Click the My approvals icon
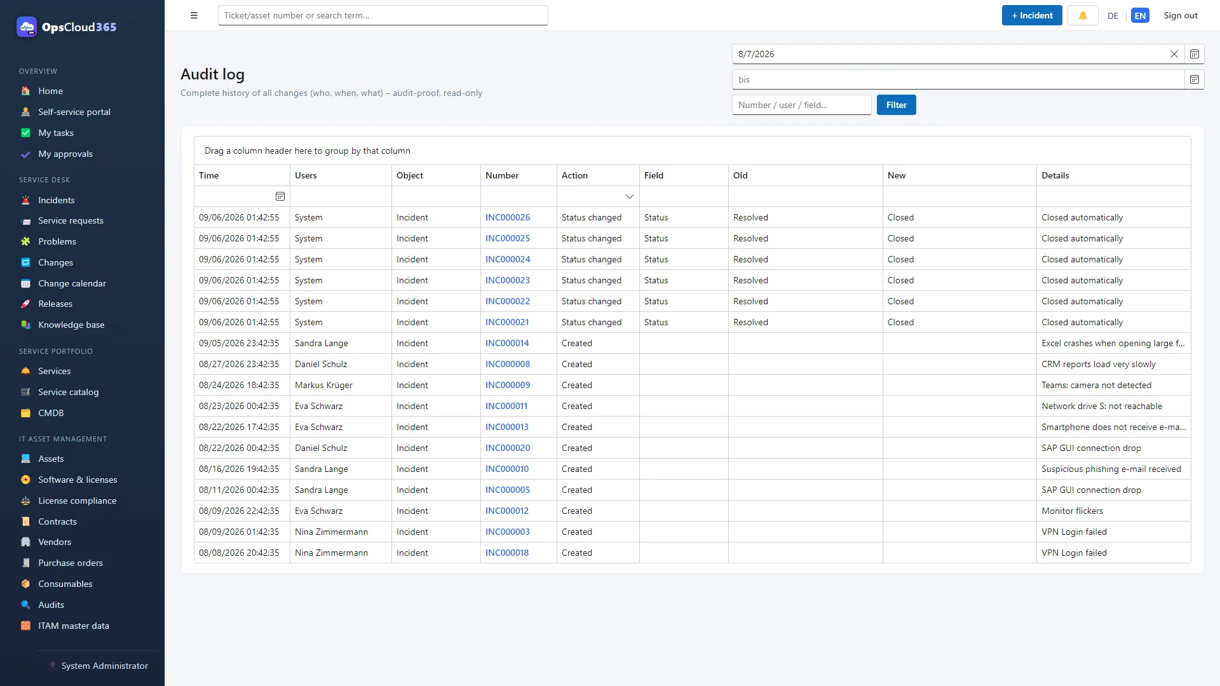 pyautogui.click(x=25, y=154)
